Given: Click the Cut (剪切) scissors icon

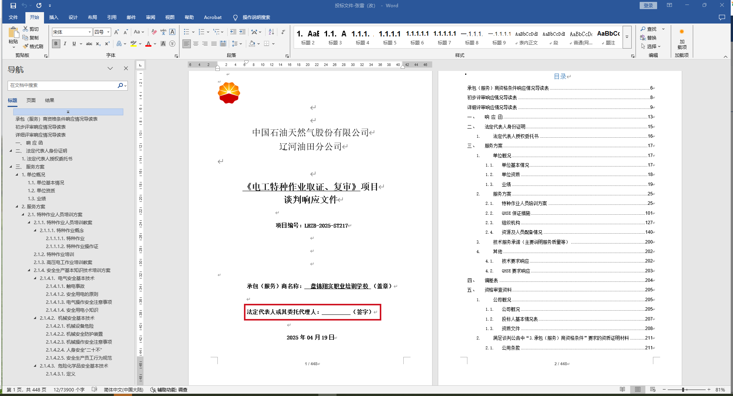Looking at the screenshot, I should pyautogui.click(x=25, y=29).
